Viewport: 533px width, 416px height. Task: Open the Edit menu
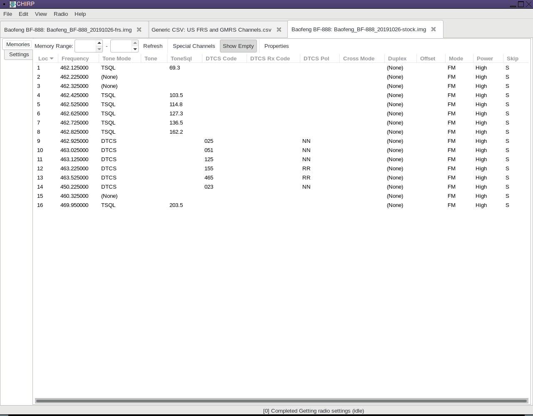23,14
